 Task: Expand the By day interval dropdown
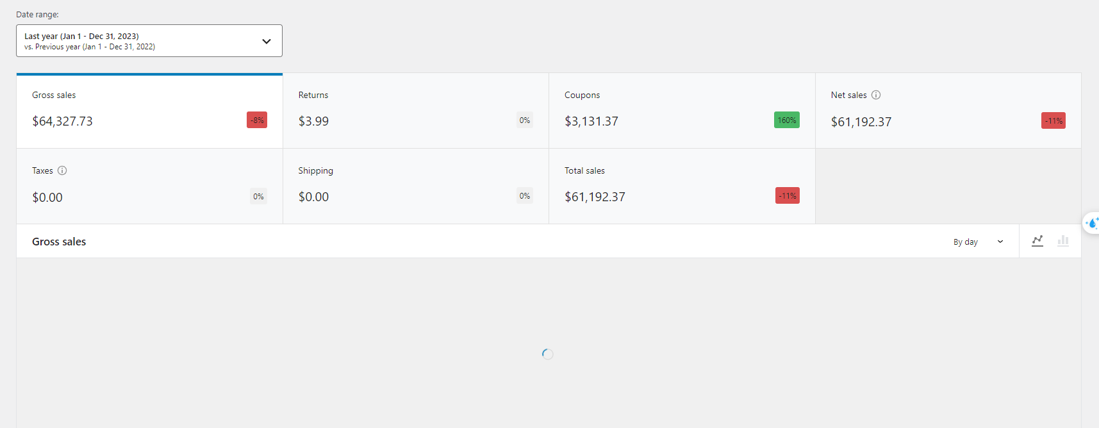[x=978, y=242]
